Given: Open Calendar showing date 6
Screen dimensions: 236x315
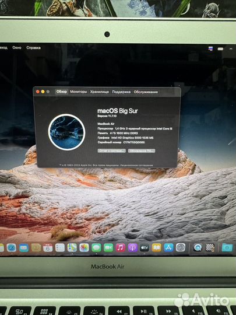Looking at the screenshot, I should [x=48, y=248].
